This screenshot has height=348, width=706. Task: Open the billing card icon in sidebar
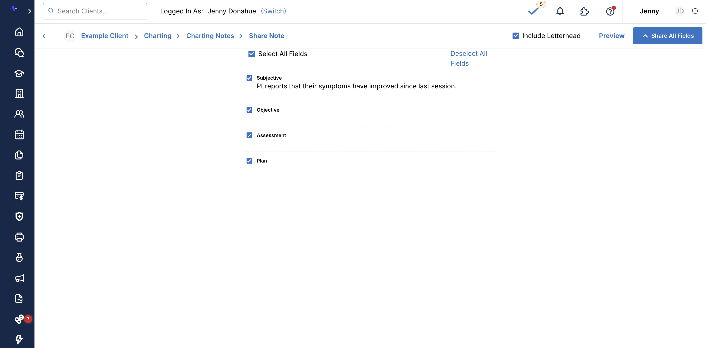(x=19, y=196)
